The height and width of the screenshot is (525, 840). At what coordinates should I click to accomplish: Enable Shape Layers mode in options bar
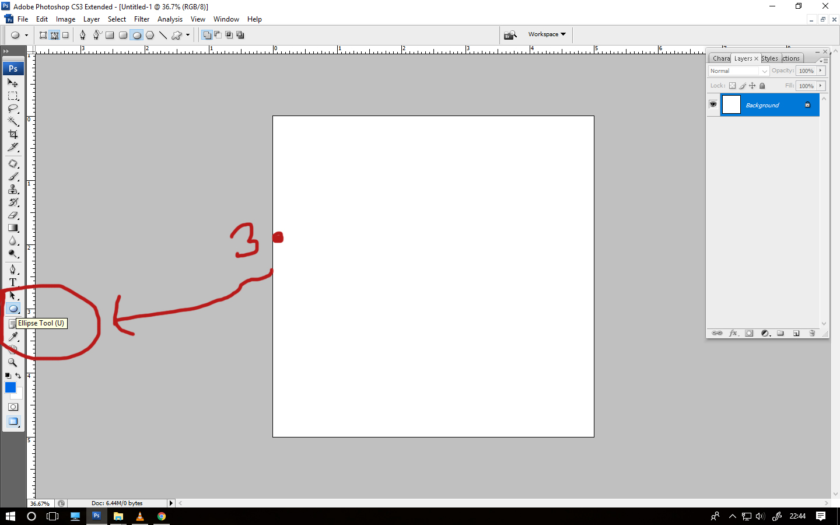click(x=43, y=35)
